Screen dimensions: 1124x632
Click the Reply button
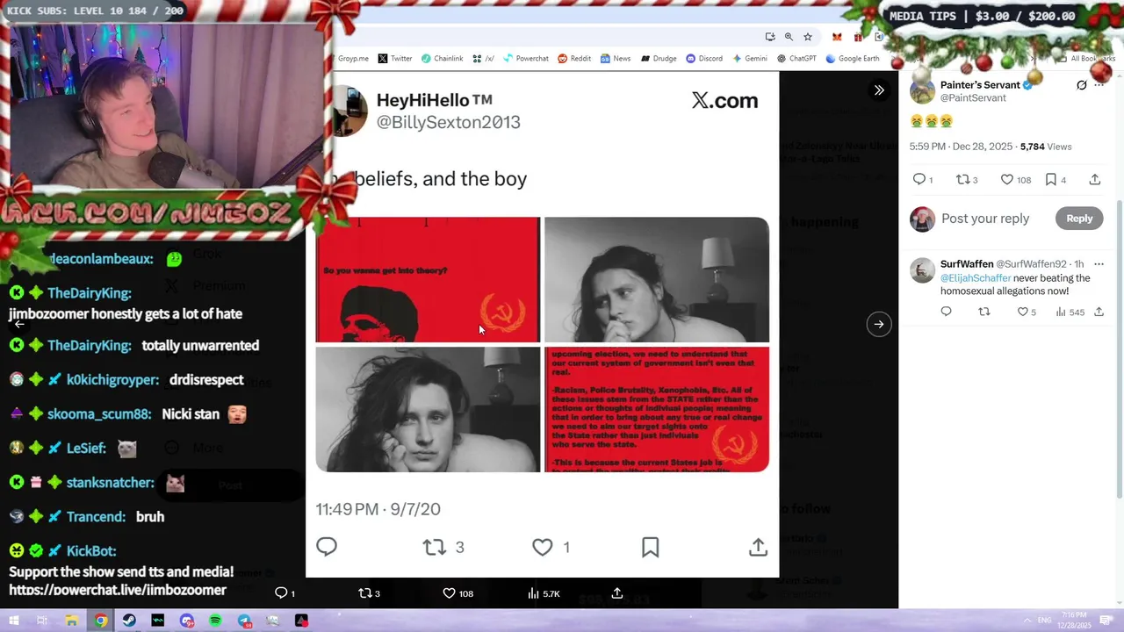(1079, 219)
